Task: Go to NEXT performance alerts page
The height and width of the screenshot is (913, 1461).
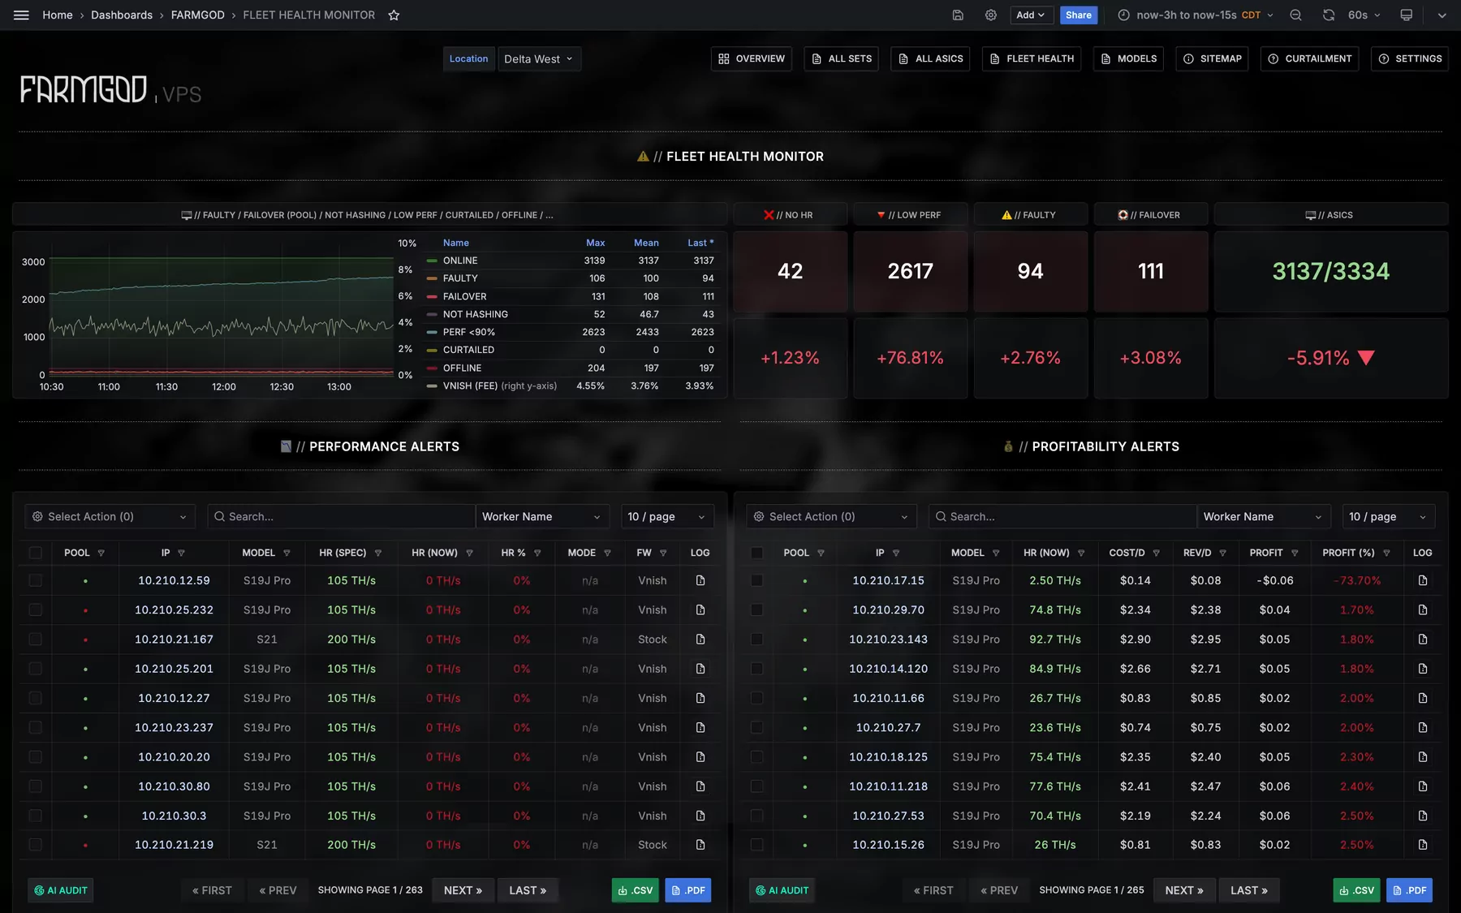Action: coord(463,890)
